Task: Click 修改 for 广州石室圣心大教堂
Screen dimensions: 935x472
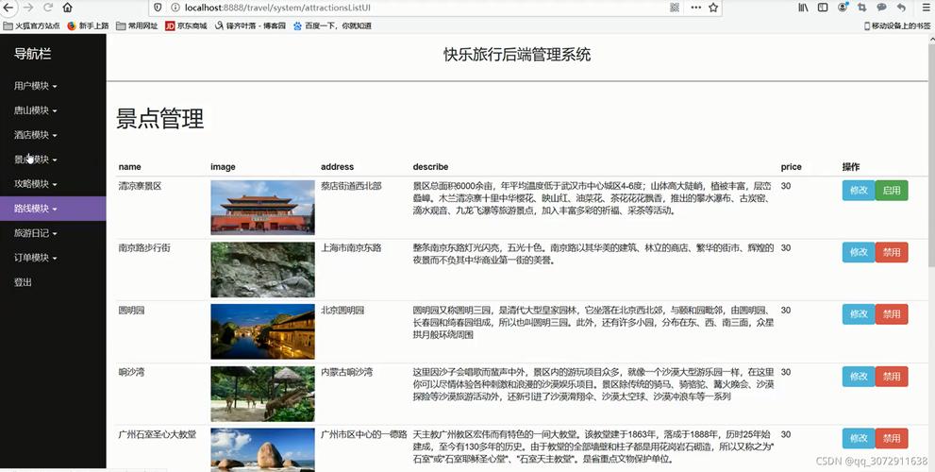Action: click(859, 439)
